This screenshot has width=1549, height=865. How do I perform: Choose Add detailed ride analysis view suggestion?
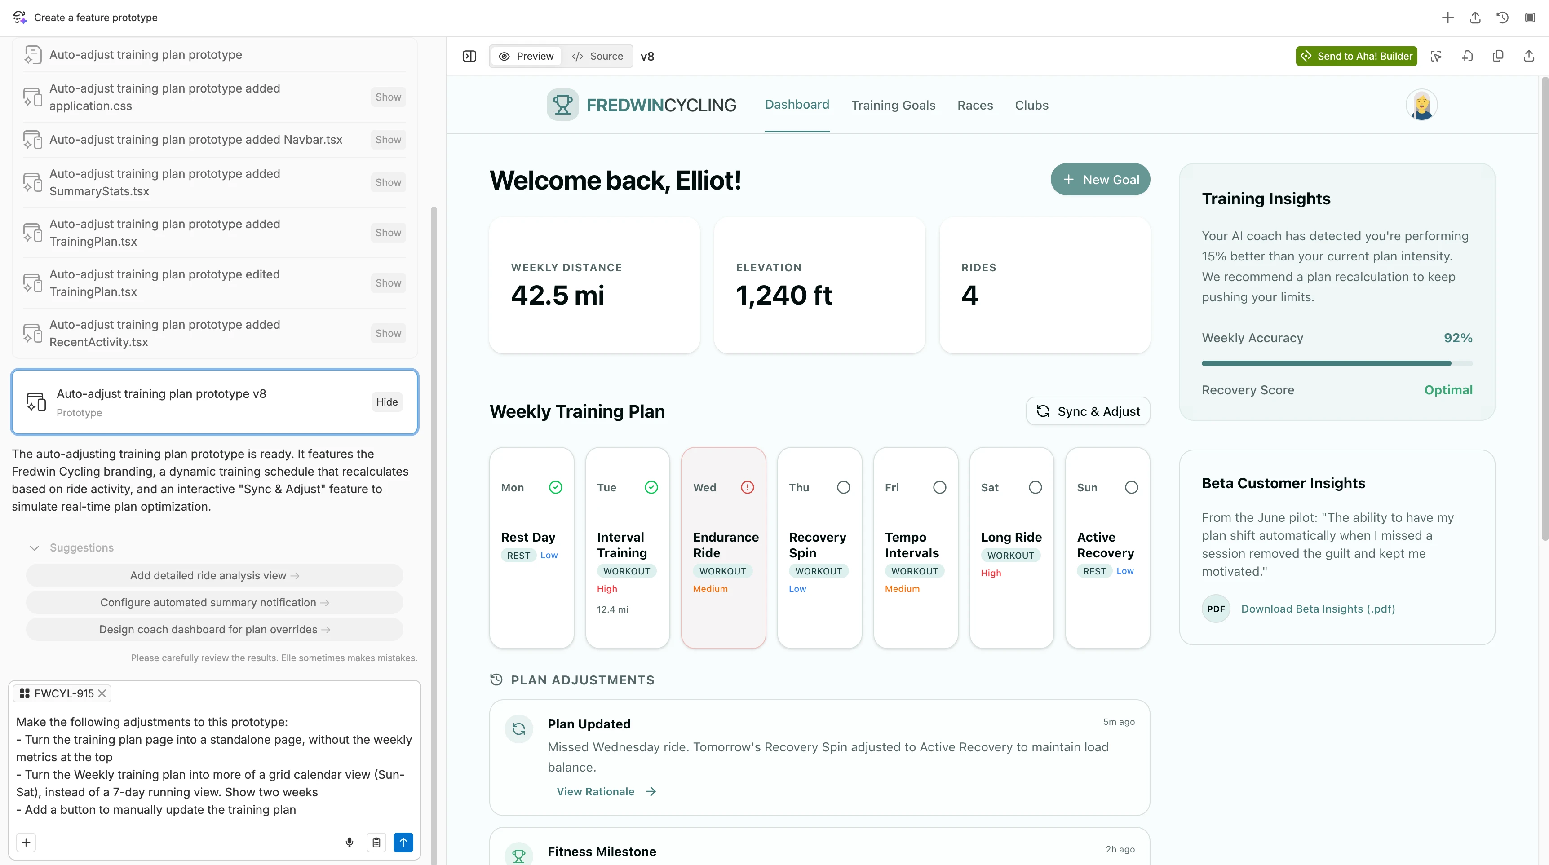tap(215, 575)
